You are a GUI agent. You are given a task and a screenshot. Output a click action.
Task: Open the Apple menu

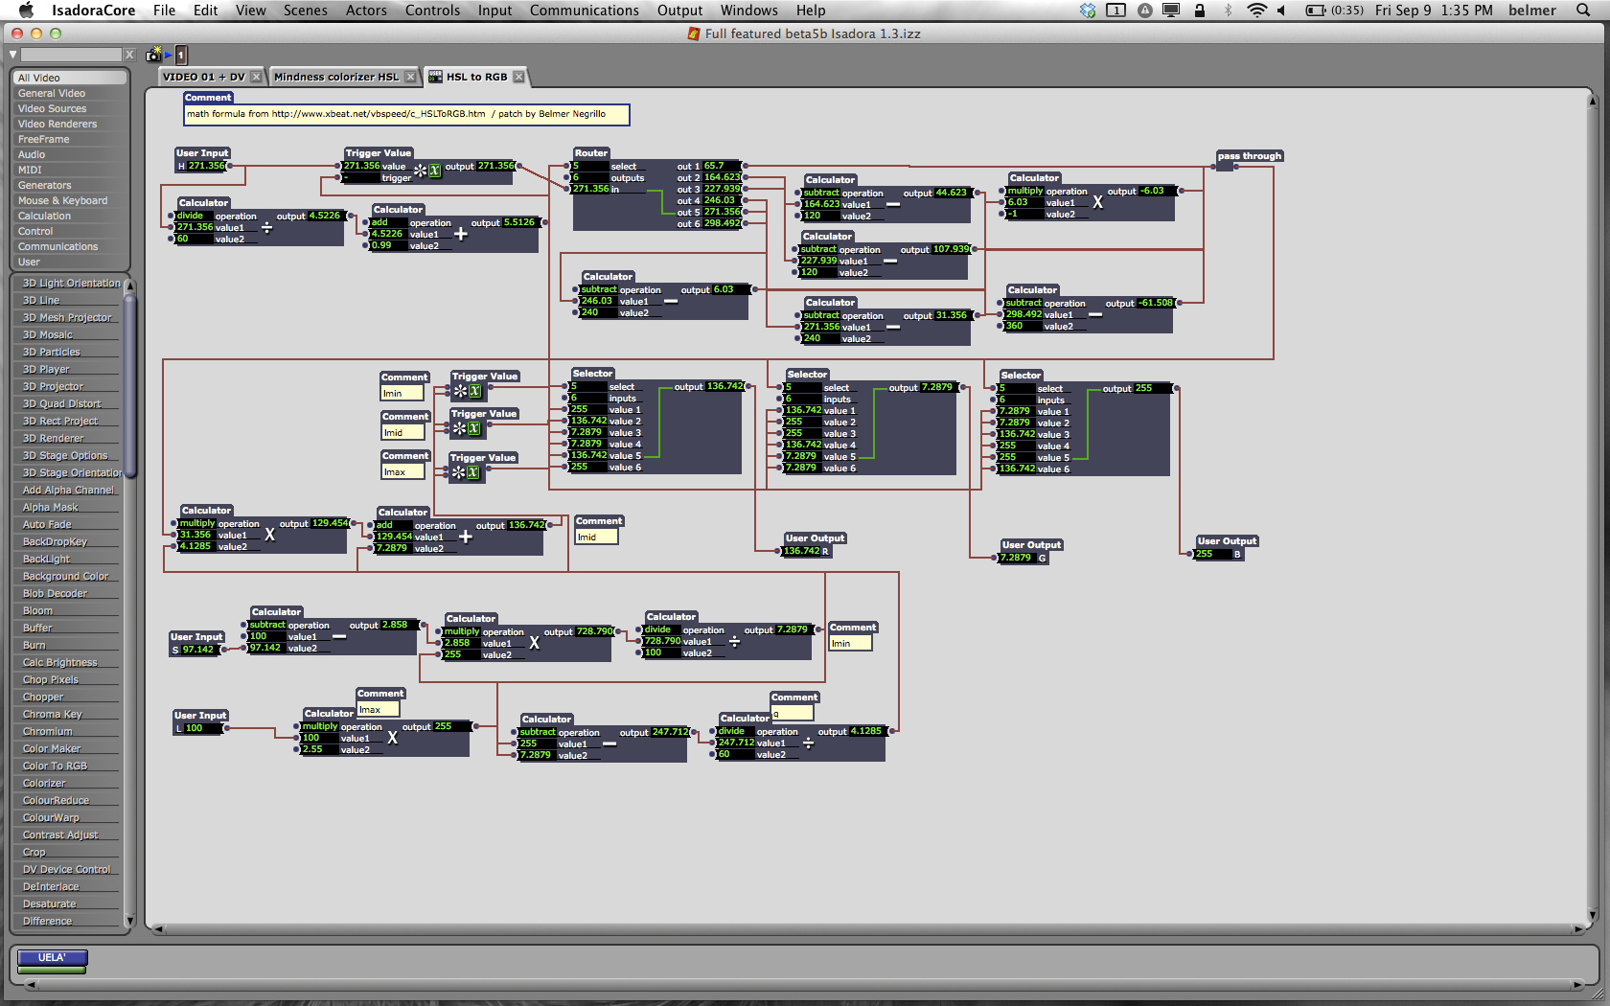(26, 11)
